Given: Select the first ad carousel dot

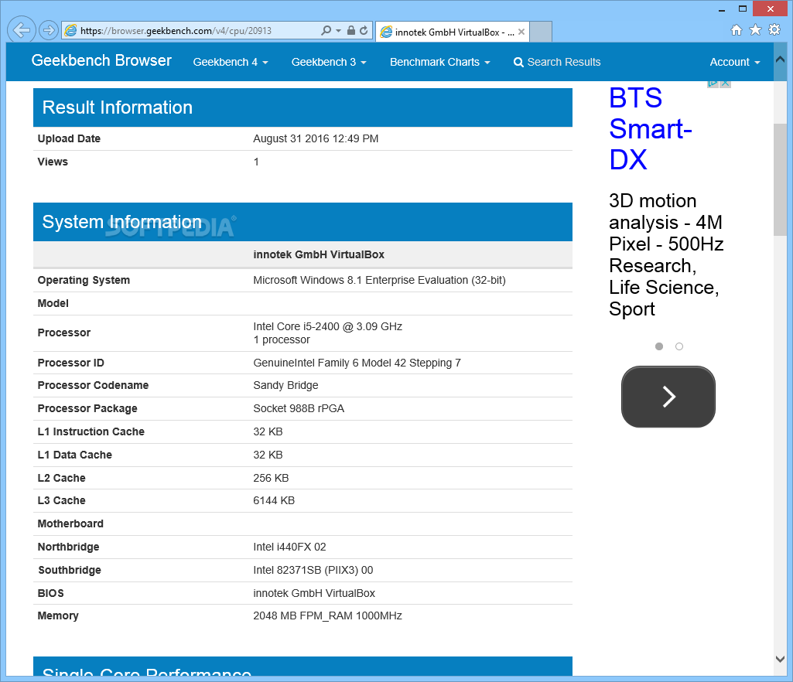Looking at the screenshot, I should pos(659,346).
